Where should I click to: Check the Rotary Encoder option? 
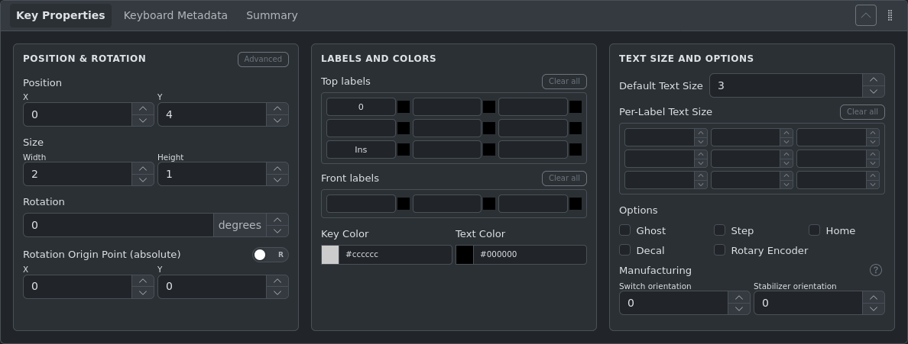pos(719,250)
